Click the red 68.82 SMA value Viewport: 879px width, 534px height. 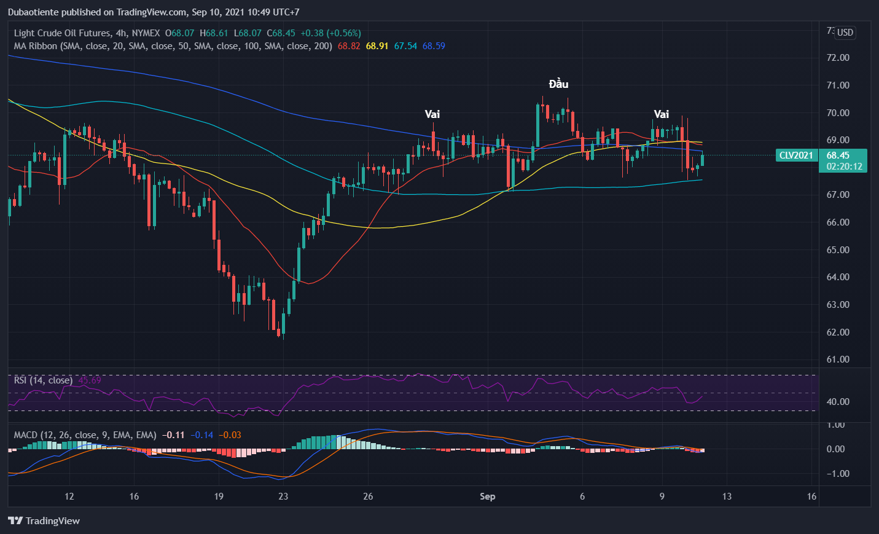(x=349, y=46)
